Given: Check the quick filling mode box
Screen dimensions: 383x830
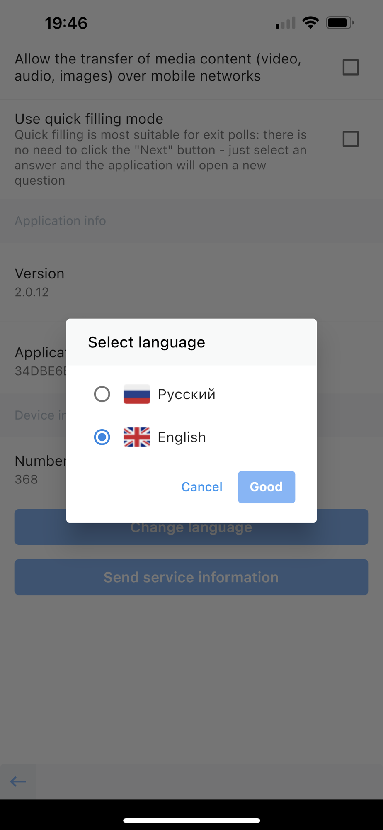Looking at the screenshot, I should click(x=351, y=139).
